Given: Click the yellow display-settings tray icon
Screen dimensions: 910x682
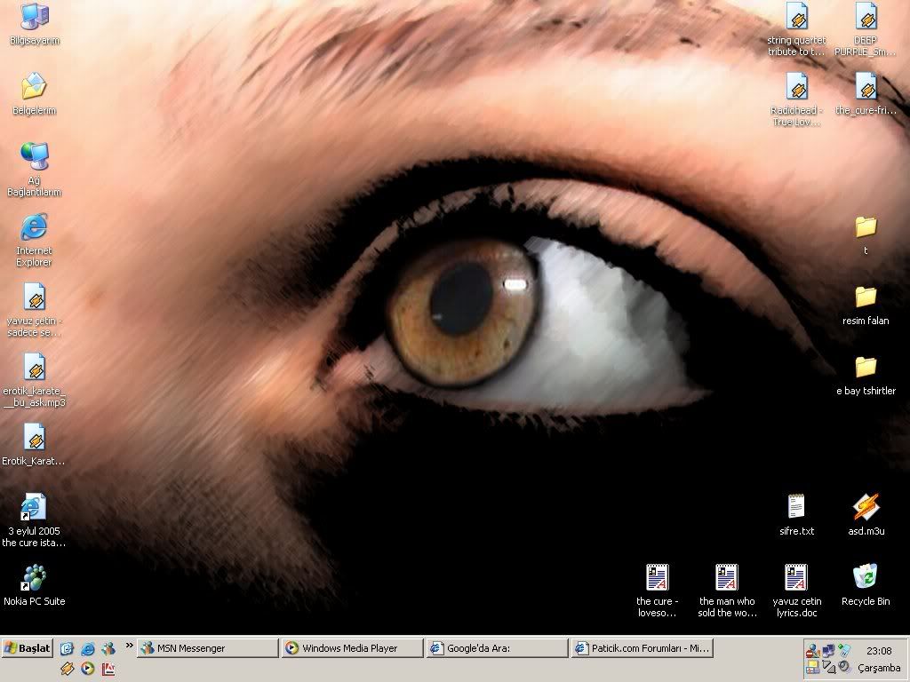Looking at the screenshot, I should tap(812, 667).
